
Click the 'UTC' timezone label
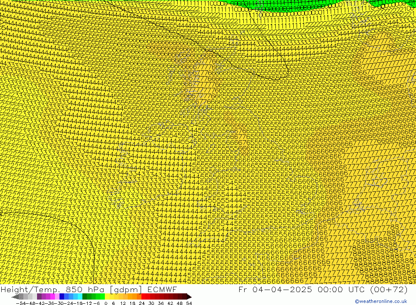coord(357,289)
